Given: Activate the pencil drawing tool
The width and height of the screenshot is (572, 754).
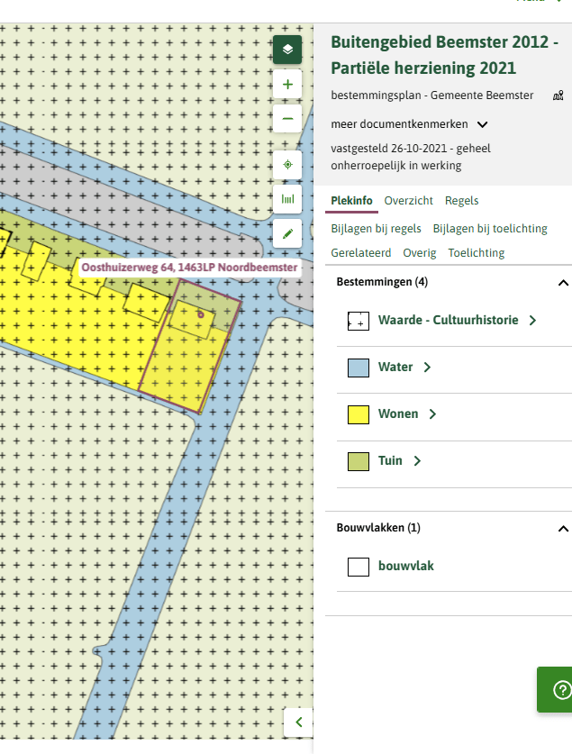Looking at the screenshot, I should point(287,233).
